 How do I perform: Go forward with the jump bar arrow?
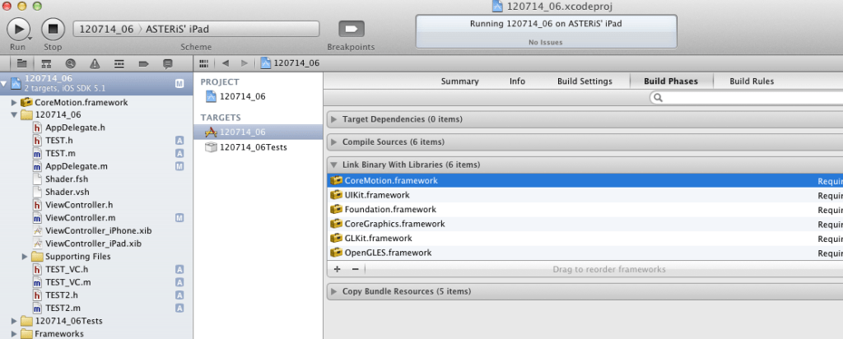pos(244,63)
